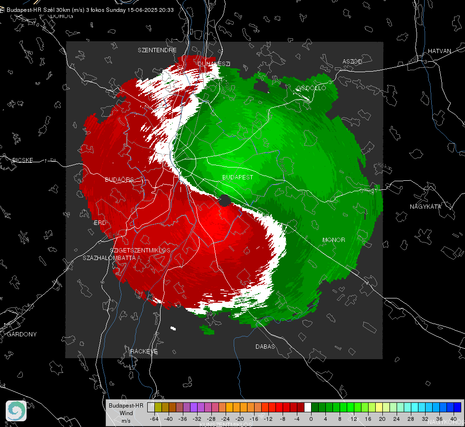
Task: Click the Wind label in the legend
Action: 126,413
